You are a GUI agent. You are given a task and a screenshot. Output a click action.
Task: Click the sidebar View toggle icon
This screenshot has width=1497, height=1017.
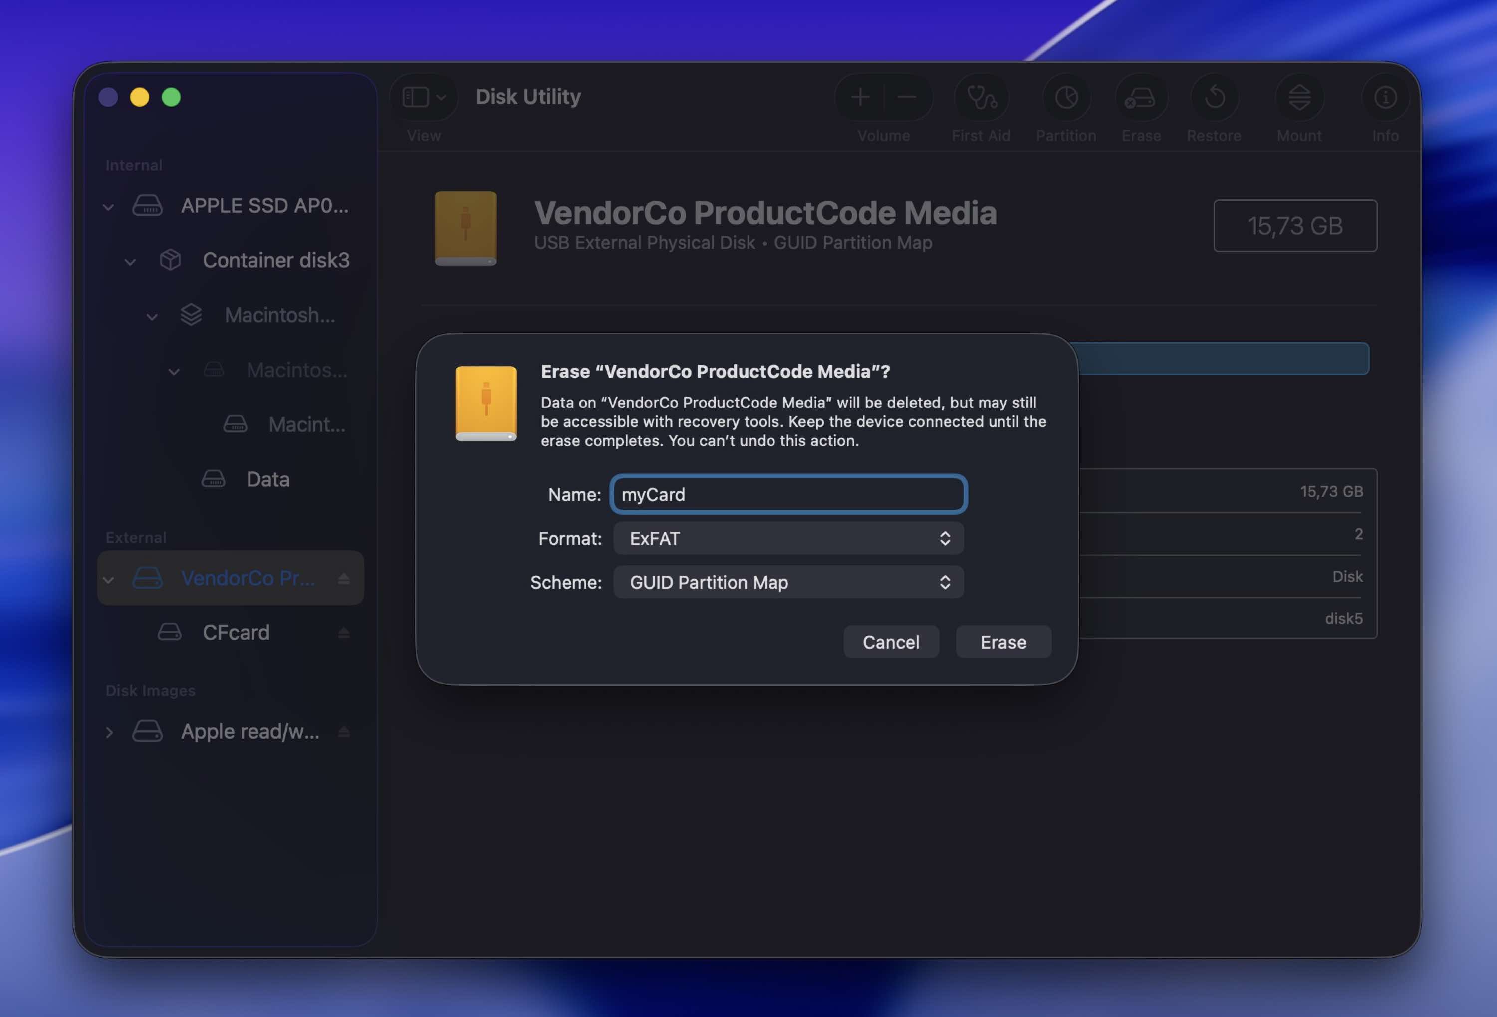[416, 97]
